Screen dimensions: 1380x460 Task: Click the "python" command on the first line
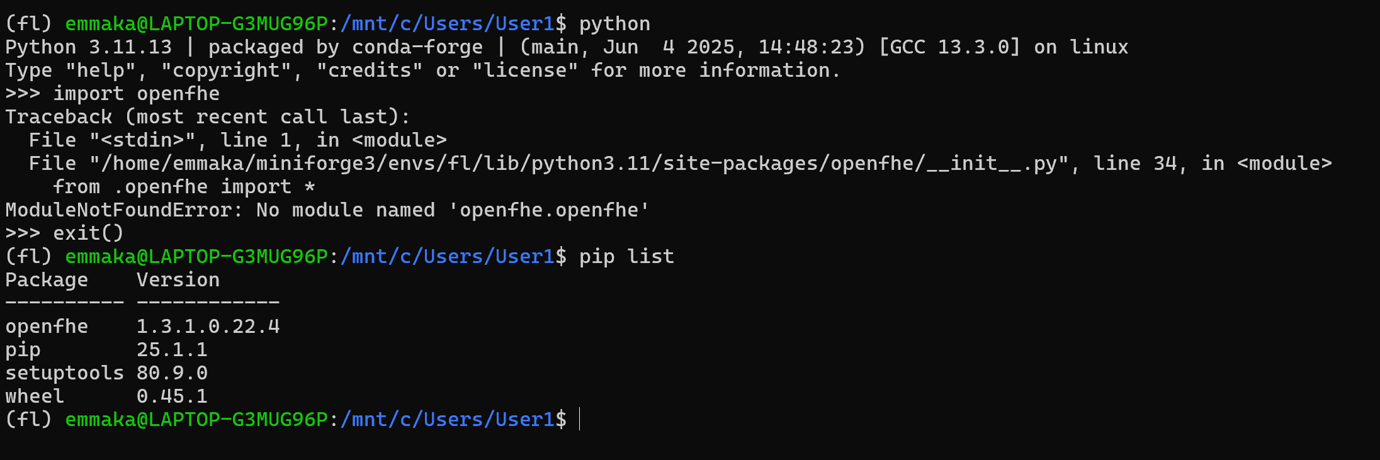coord(614,24)
